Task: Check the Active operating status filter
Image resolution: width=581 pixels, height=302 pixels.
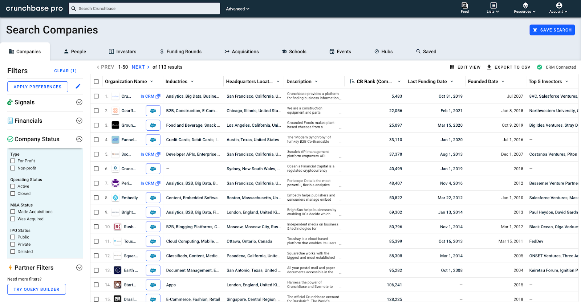Action: [13, 186]
